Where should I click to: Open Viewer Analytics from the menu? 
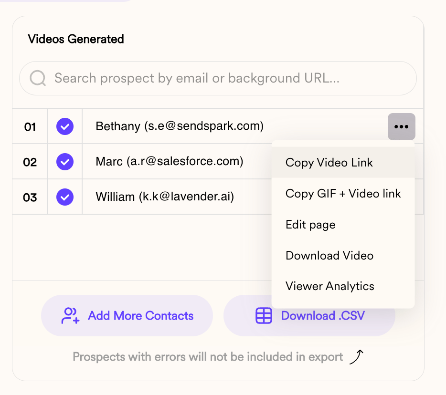pos(343,286)
